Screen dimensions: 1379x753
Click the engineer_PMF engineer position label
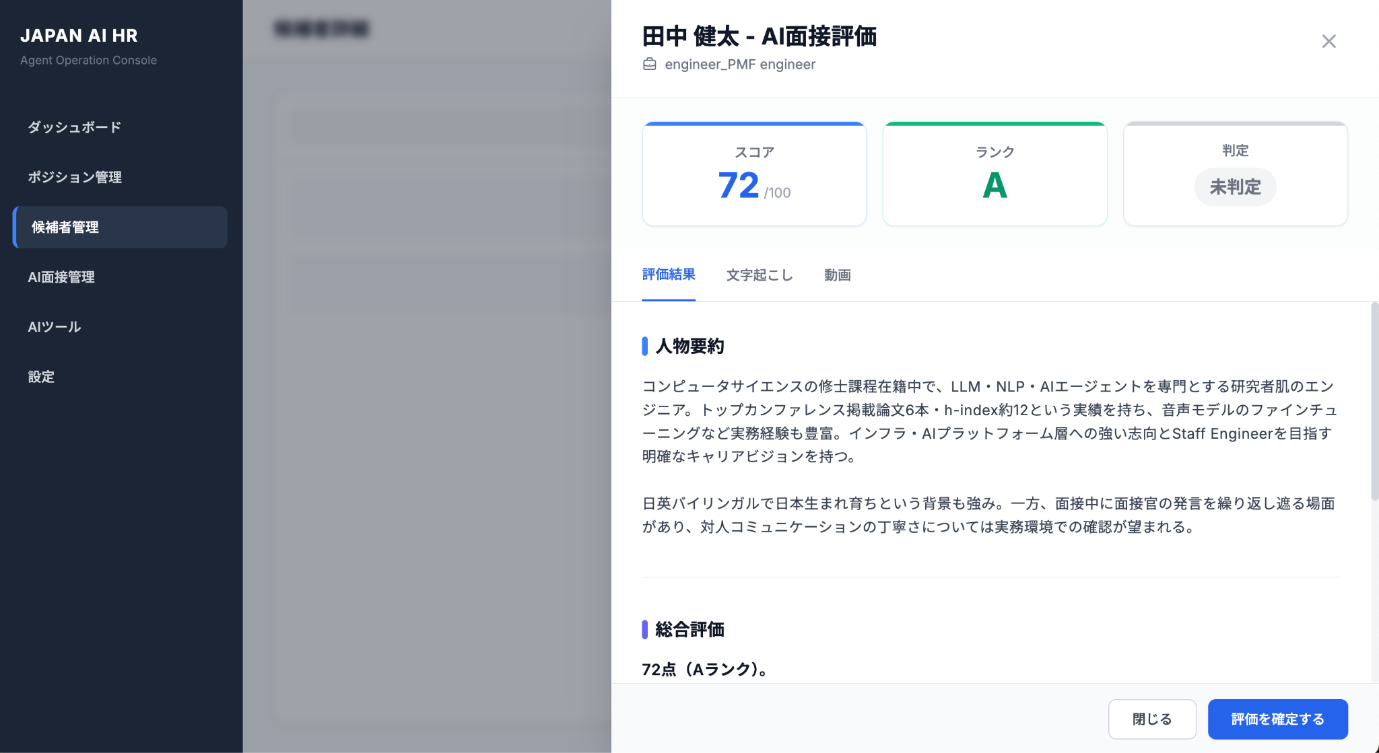[x=740, y=64]
